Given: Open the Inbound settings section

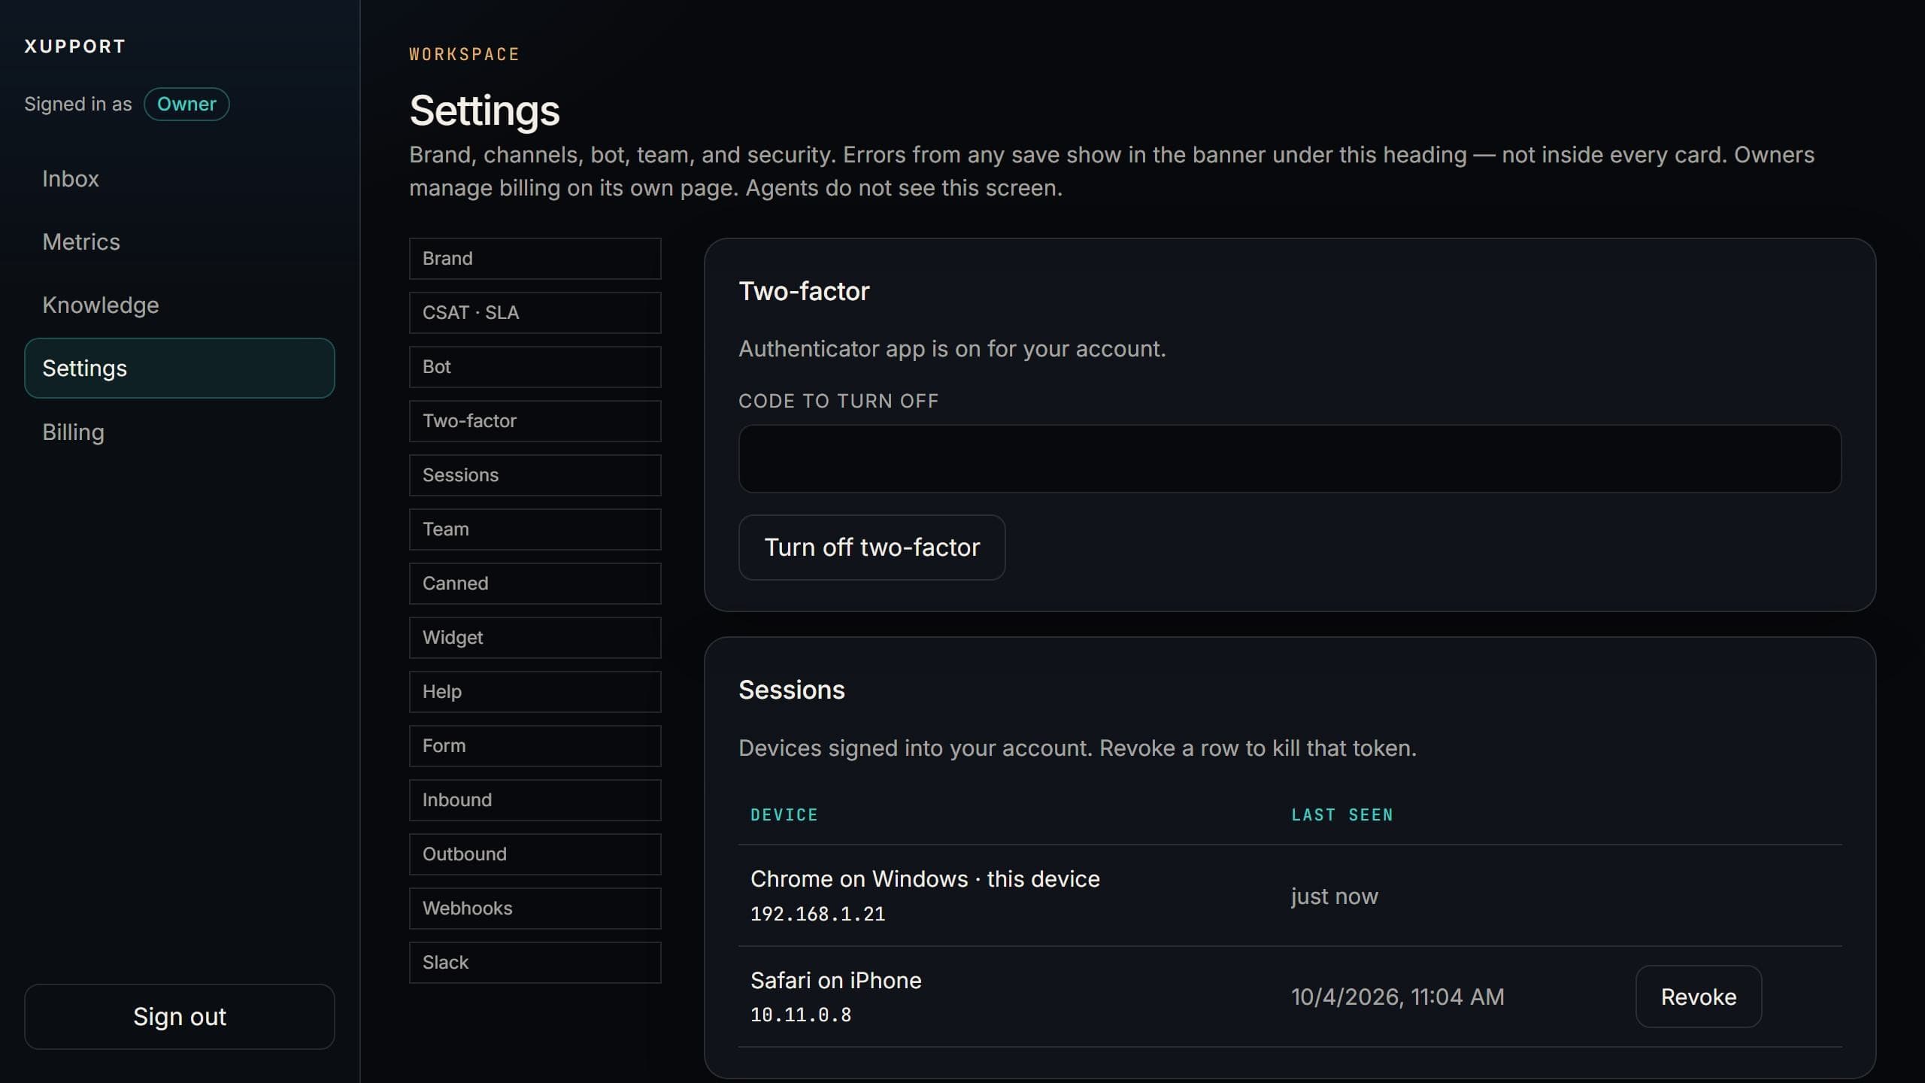Looking at the screenshot, I should tap(535, 799).
